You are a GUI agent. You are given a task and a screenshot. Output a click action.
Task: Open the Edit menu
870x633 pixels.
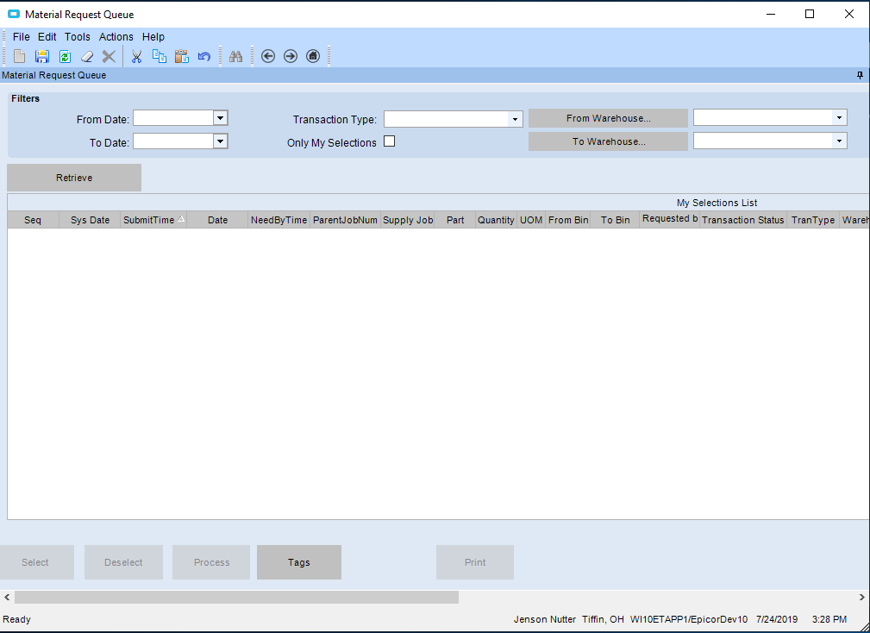(47, 36)
